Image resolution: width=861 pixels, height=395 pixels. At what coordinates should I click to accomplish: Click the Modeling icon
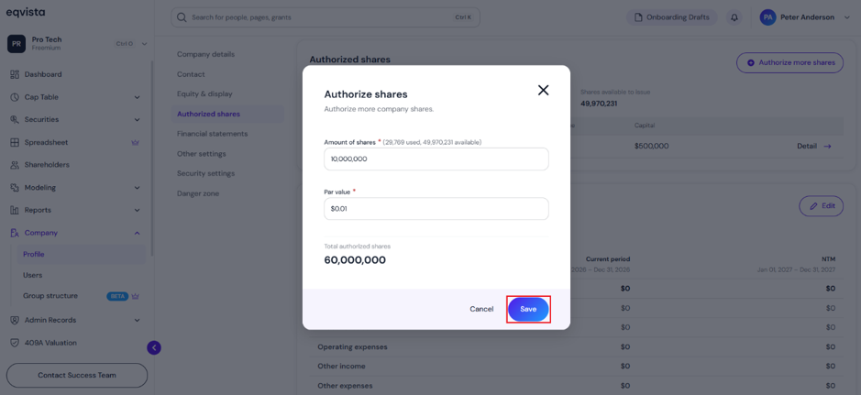15,188
